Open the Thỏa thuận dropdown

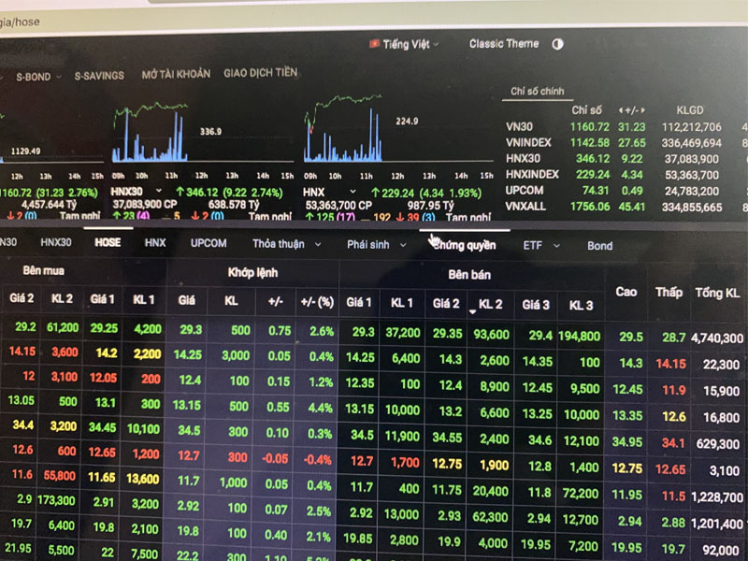coord(286,244)
